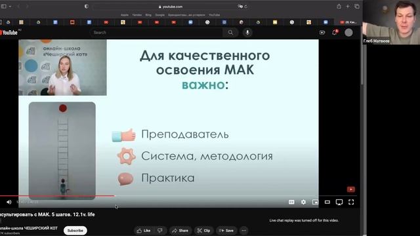The width and height of the screenshot is (420, 236).
Task: Save the video to a playlist
Action: pos(226,230)
